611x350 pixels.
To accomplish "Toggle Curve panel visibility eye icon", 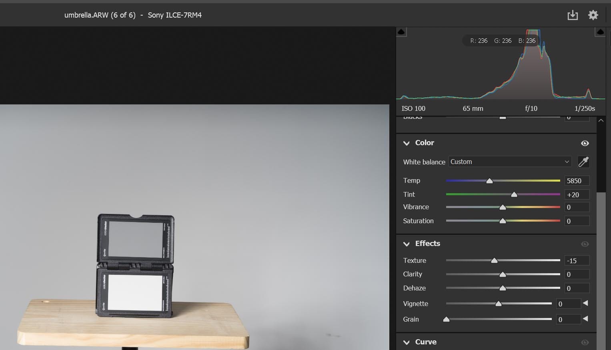I will point(585,342).
